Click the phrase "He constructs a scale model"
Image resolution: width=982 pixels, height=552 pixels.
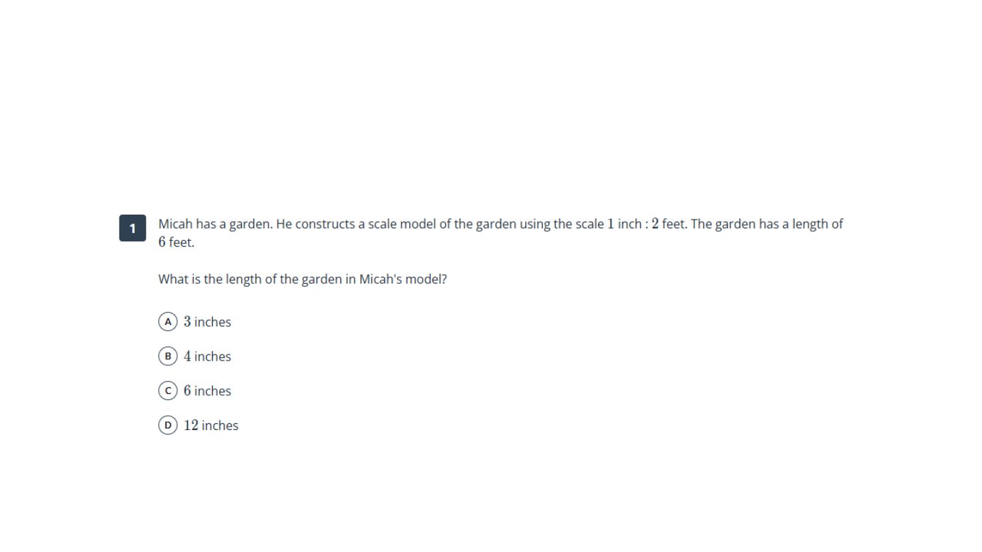coord(353,224)
